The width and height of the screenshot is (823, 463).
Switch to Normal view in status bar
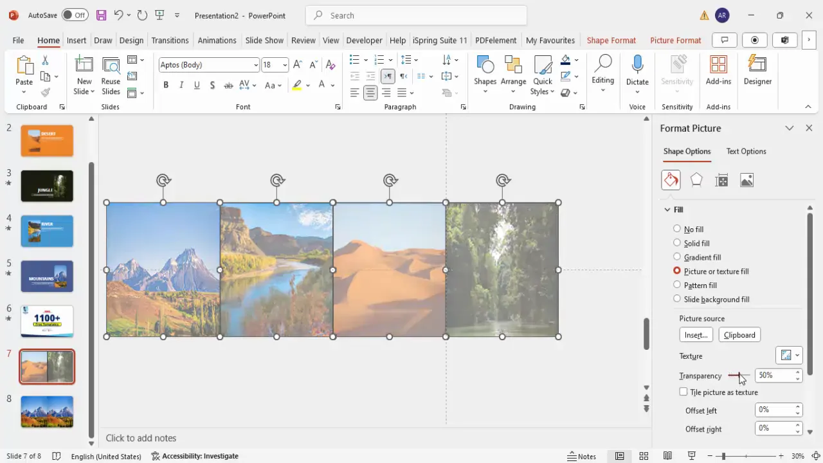pos(619,456)
